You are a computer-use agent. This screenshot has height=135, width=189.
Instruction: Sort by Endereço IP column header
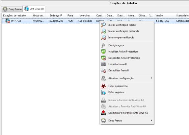[56, 16]
